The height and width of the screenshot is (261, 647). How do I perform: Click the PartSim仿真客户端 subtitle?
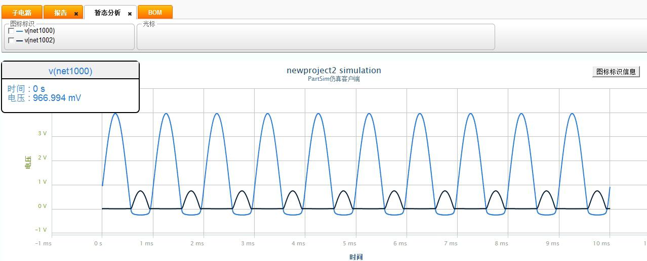coord(334,79)
